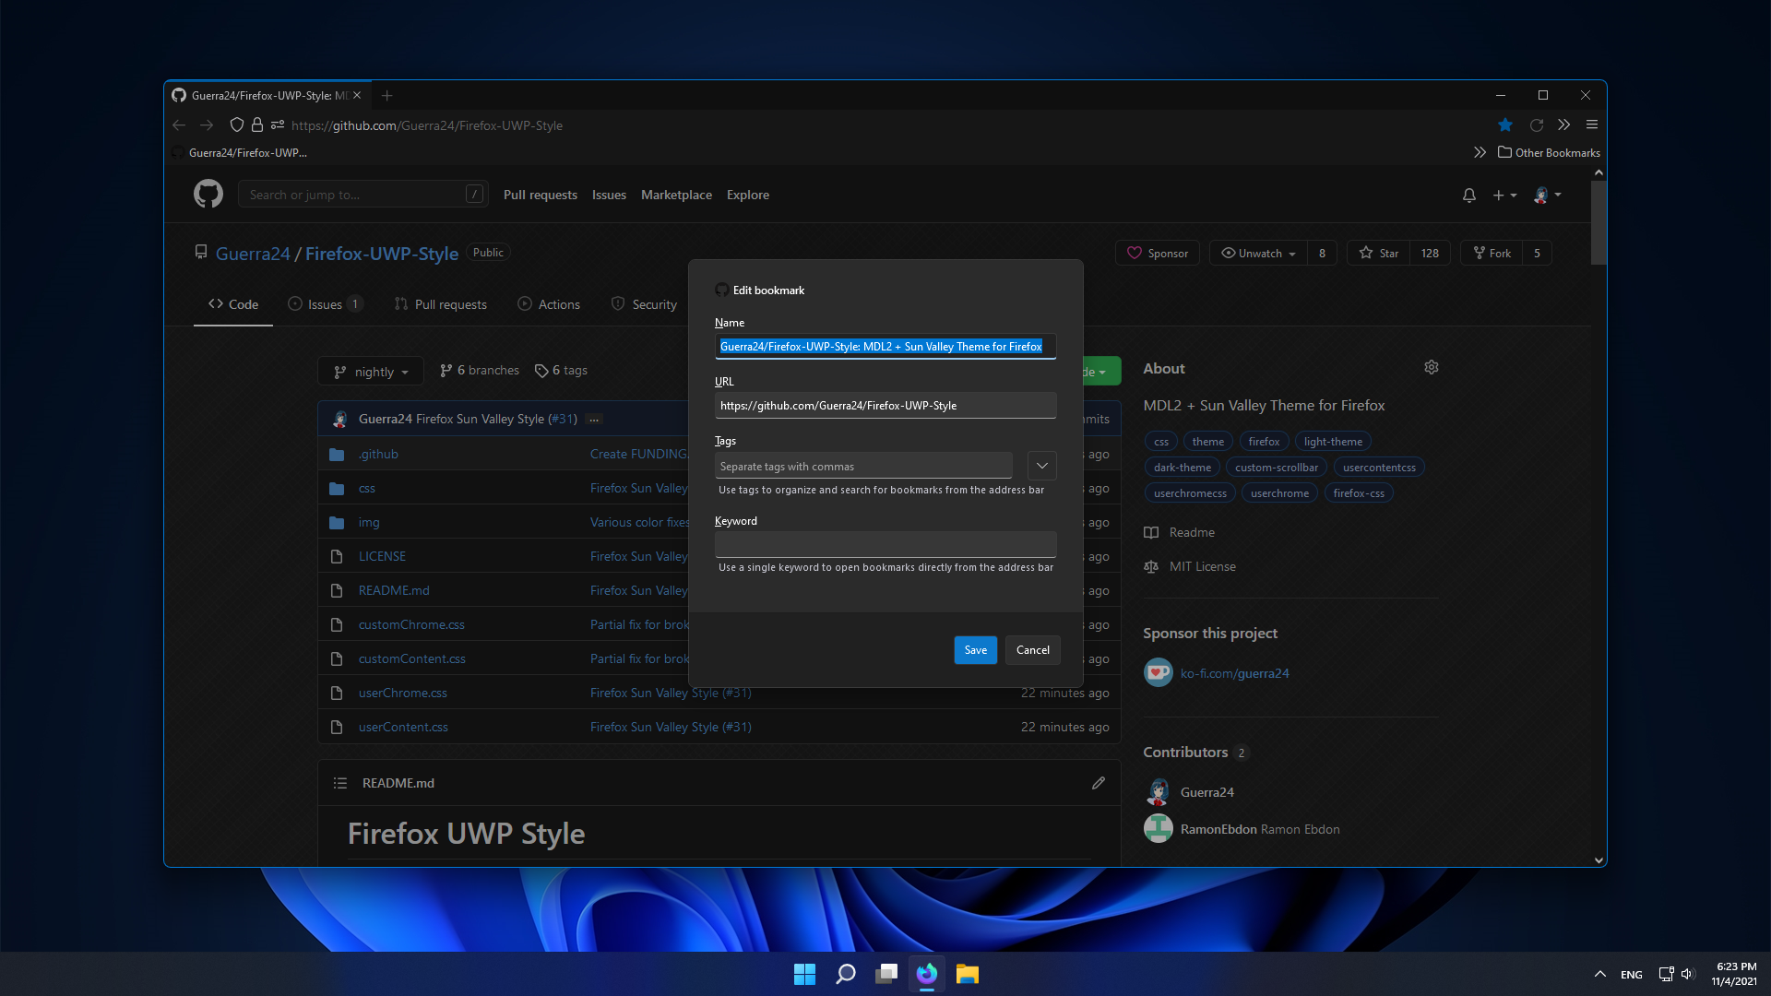The height and width of the screenshot is (996, 1771).
Task: Open the customChrome.css file
Action: pos(411,625)
